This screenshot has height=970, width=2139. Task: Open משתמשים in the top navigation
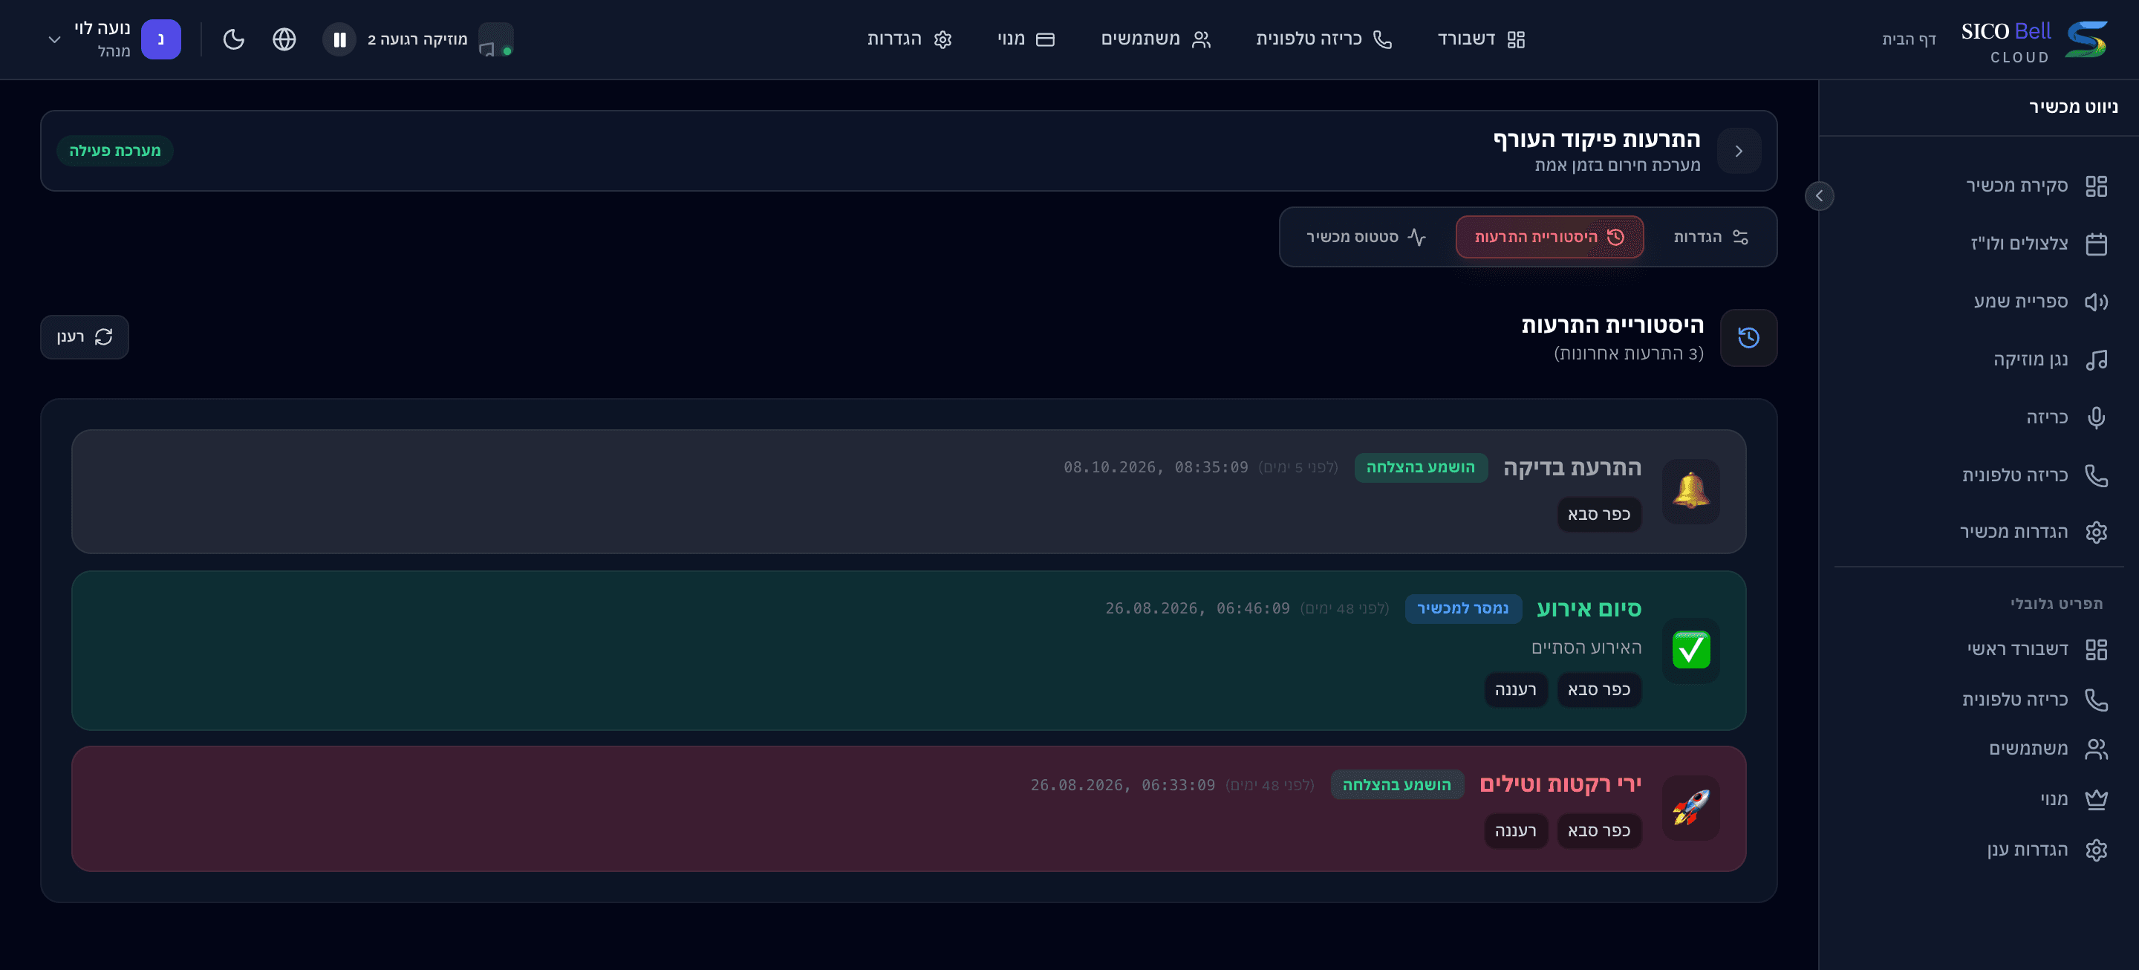click(1155, 39)
